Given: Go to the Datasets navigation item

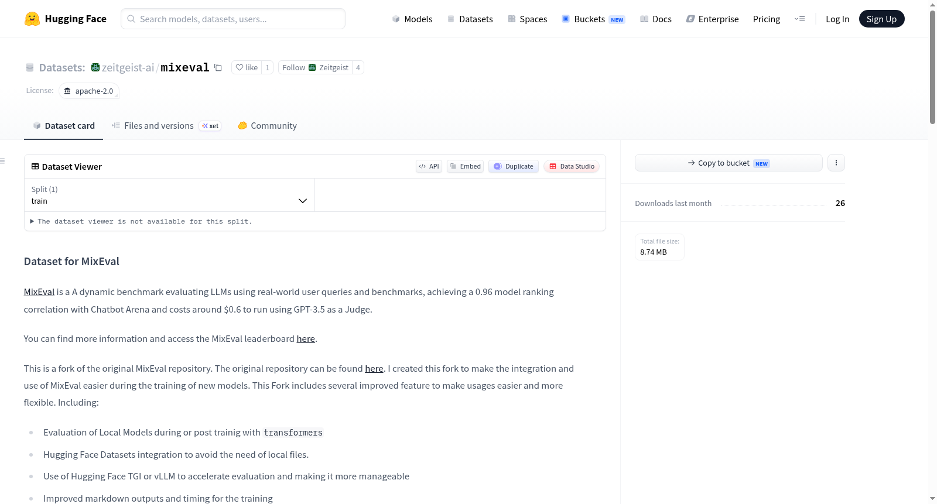Looking at the screenshot, I should click(x=470, y=19).
